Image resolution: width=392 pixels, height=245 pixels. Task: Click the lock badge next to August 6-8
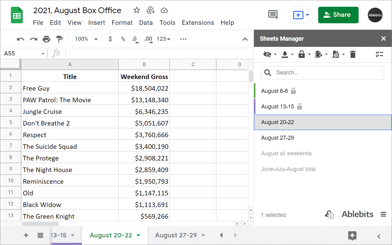pyautogui.click(x=293, y=91)
